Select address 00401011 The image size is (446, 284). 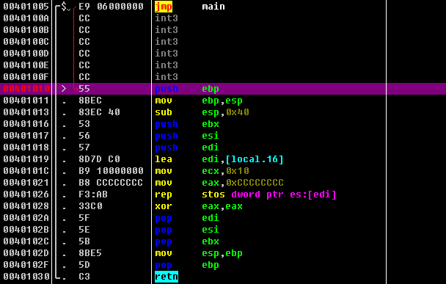tap(26, 100)
